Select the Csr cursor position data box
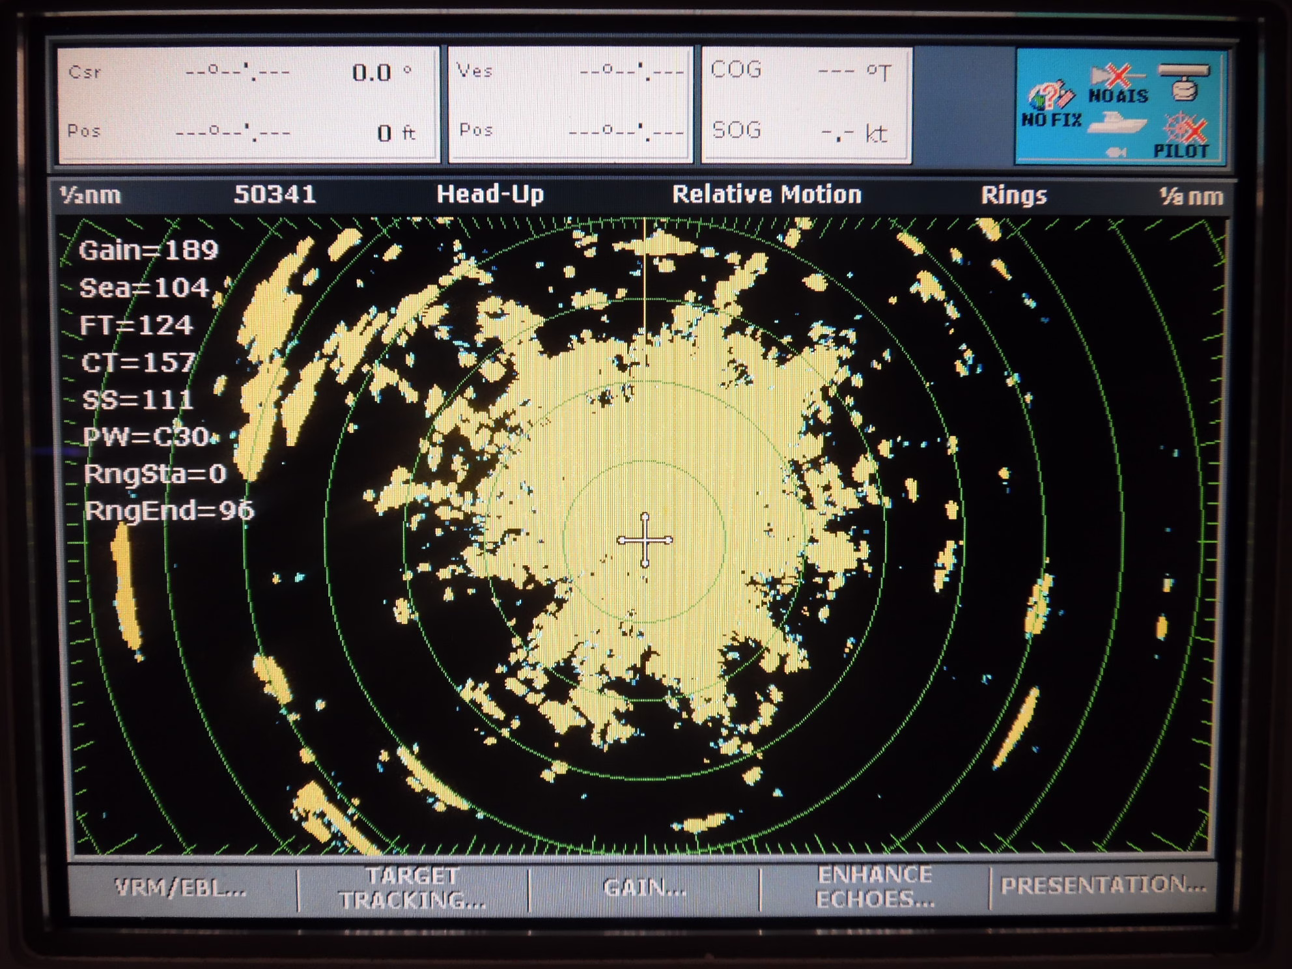 pos(247,104)
